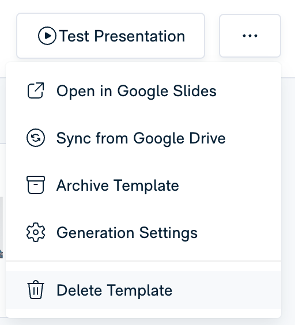
Task: Choose Sync from Google Drive
Action: [x=143, y=138]
